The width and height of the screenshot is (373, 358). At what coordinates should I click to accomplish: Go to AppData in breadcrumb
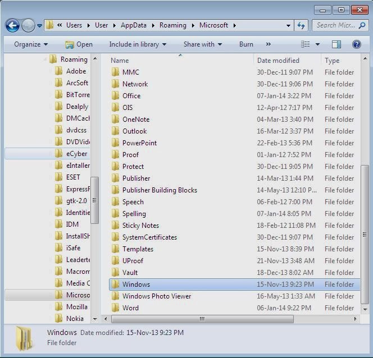click(x=134, y=25)
